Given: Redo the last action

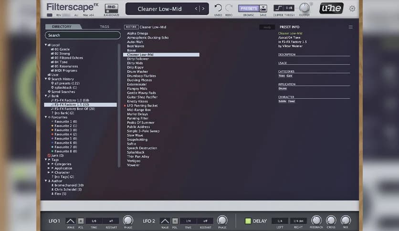Looking at the screenshot, I should click(x=229, y=8).
